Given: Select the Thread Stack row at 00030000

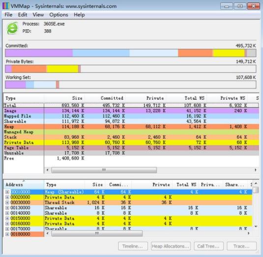Looking at the screenshot, I should tap(128, 203).
